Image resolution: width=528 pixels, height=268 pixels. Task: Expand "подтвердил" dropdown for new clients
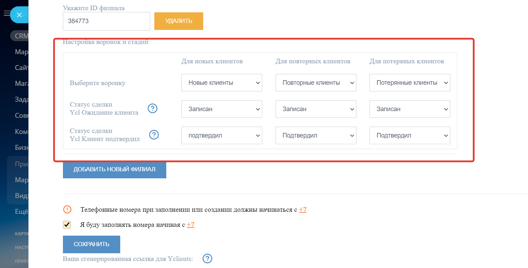[221, 135]
